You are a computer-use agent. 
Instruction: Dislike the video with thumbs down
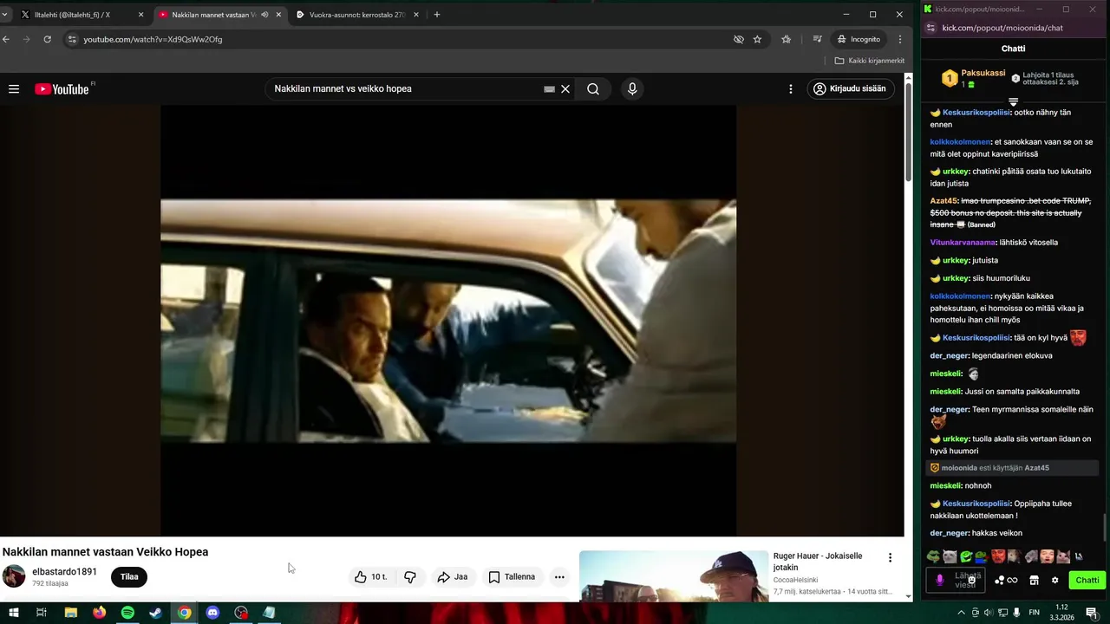tap(410, 576)
